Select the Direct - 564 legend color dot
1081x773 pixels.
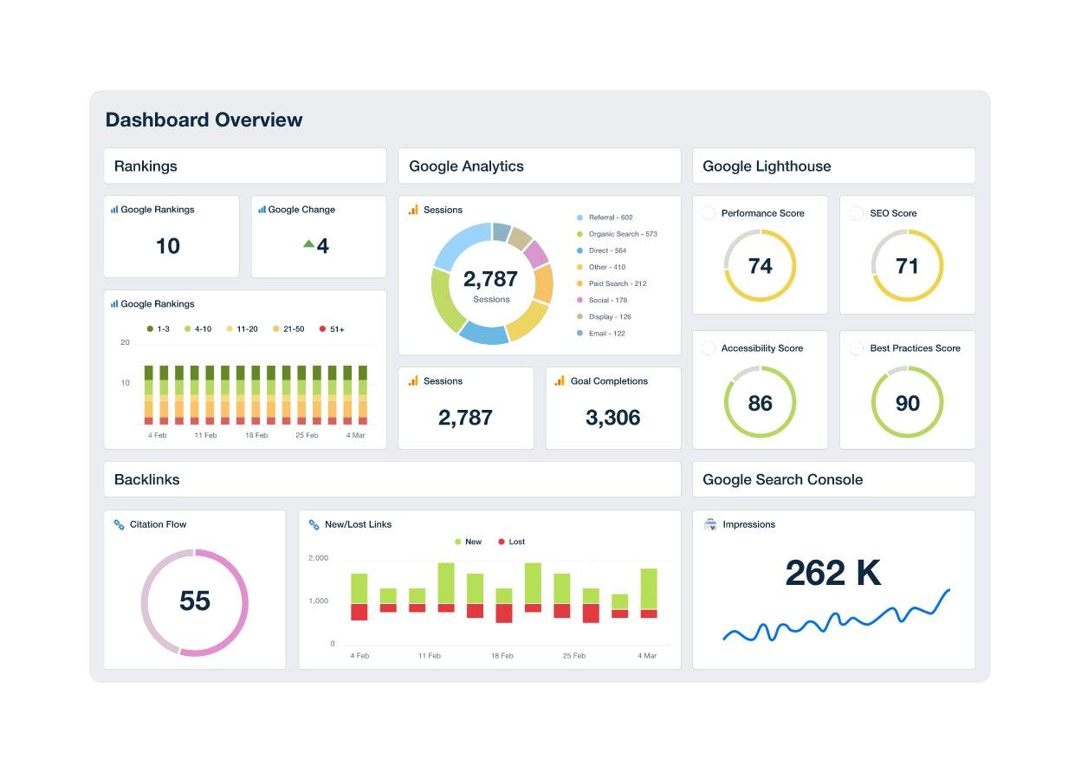[579, 250]
